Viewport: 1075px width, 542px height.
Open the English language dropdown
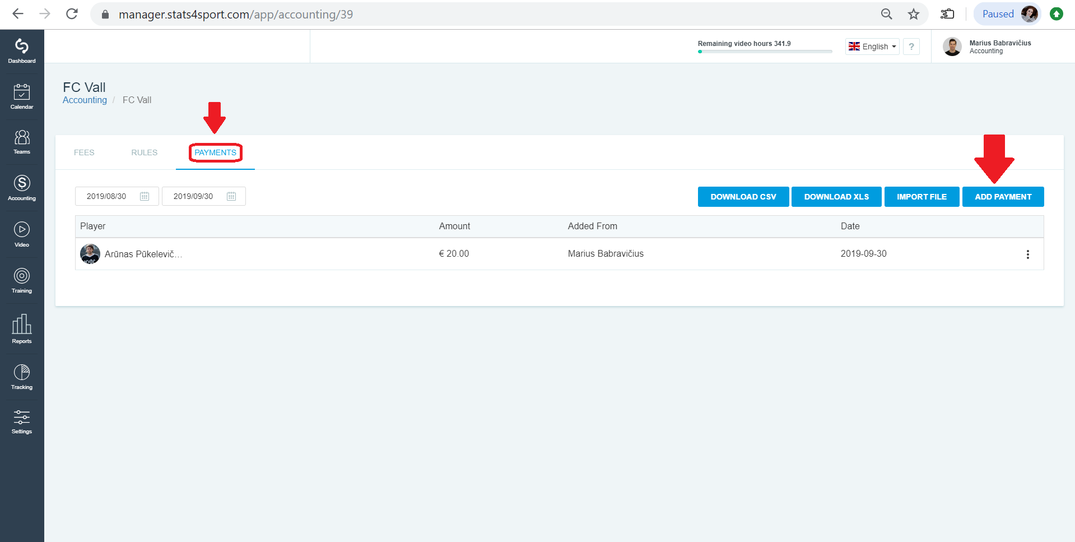872,47
